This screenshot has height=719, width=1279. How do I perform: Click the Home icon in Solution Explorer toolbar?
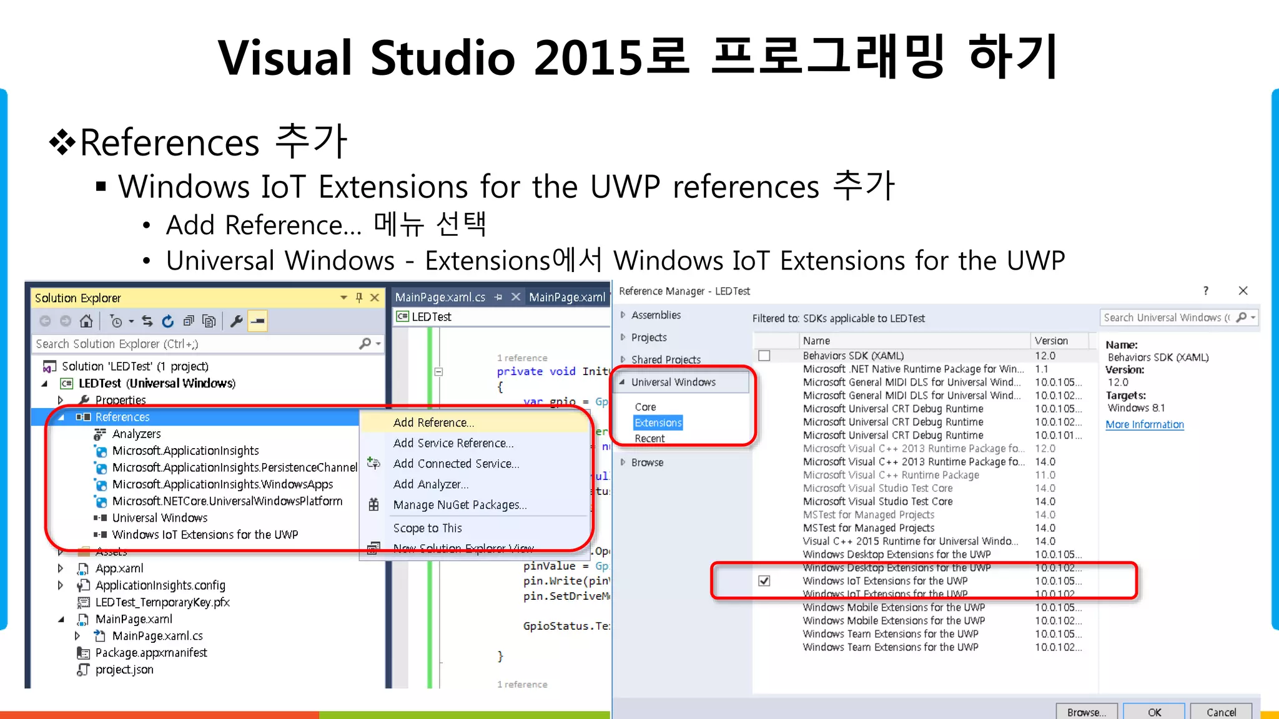[x=86, y=321]
